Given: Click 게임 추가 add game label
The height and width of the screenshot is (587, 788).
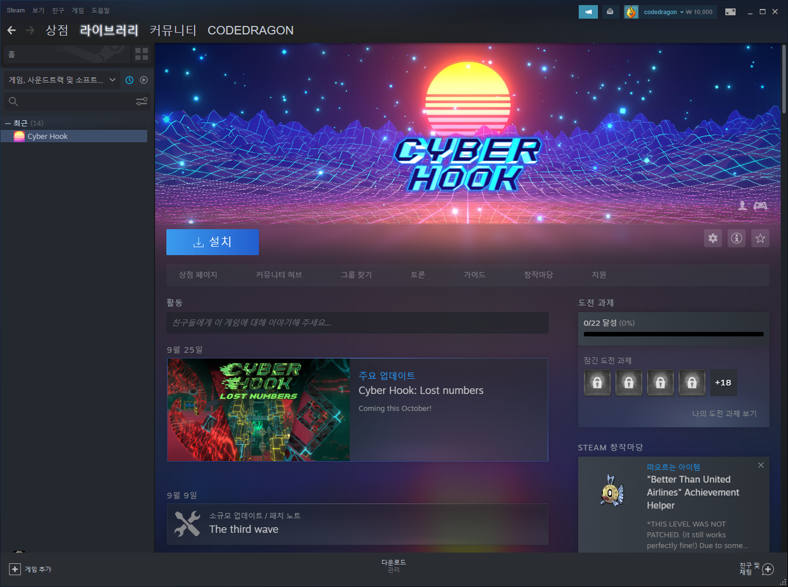Looking at the screenshot, I should (38, 570).
